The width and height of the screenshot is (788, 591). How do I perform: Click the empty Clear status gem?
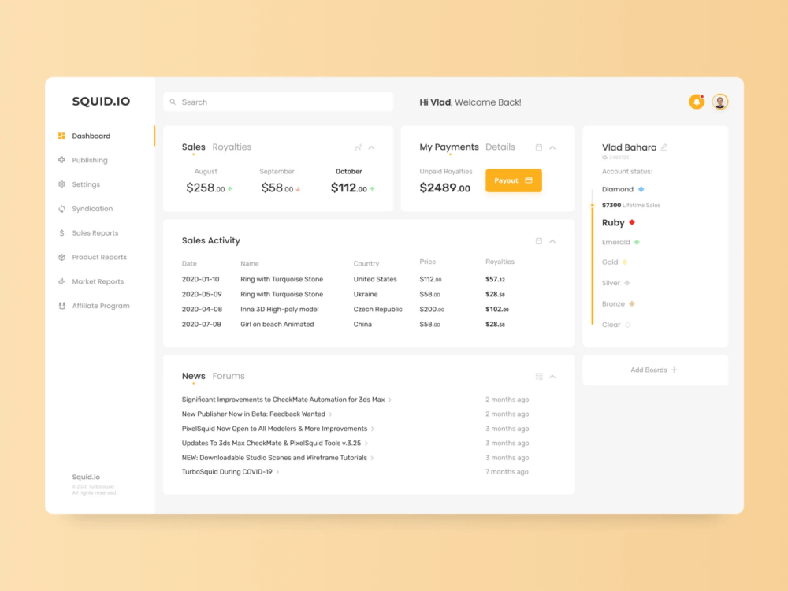pos(627,325)
